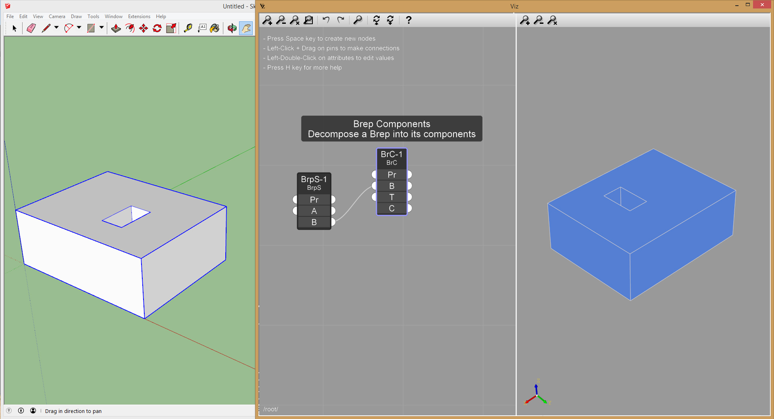Select the Move tool
Image resolution: width=774 pixels, height=419 pixels.
144,28
